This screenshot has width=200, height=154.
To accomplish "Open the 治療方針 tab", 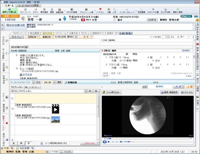I will [73, 33].
